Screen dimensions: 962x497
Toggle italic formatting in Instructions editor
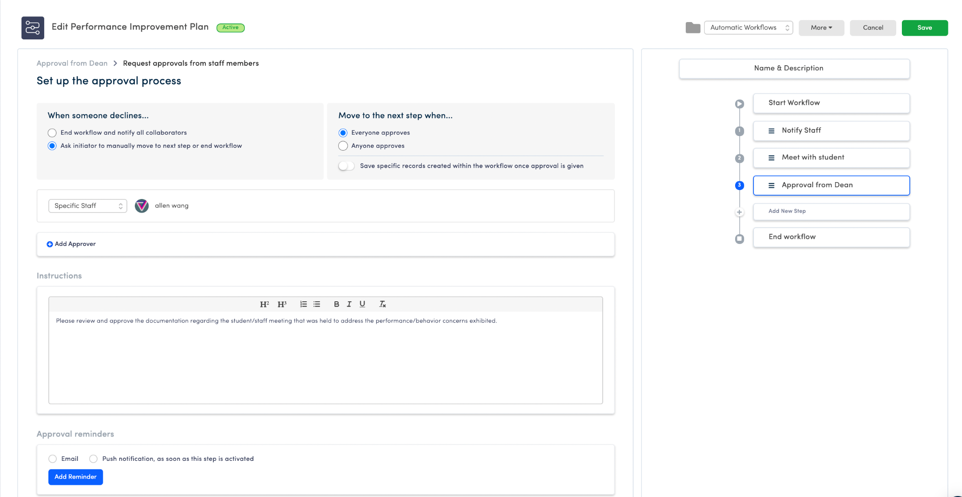point(349,304)
